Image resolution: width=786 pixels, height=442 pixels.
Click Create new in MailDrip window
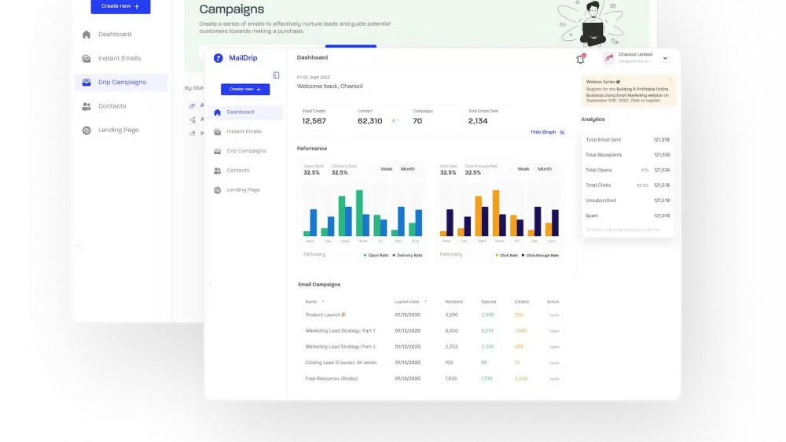(x=245, y=90)
